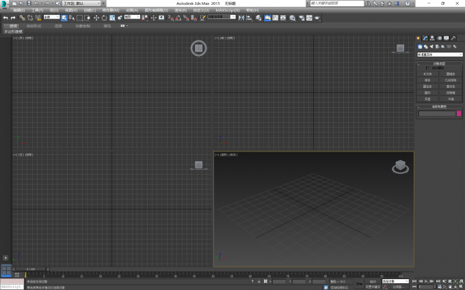This screenshot has height=290, width=465.
Task: Open the Layer Manager
Action: [258, 18]
